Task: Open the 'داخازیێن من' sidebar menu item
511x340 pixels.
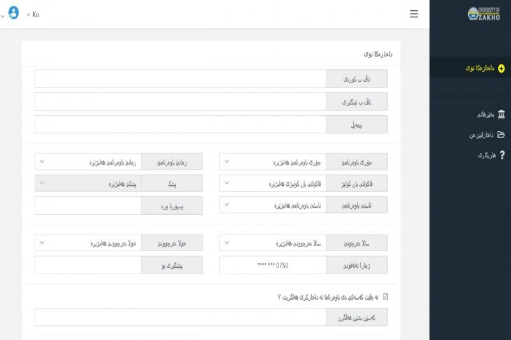Action: click(x=482, y=135)
